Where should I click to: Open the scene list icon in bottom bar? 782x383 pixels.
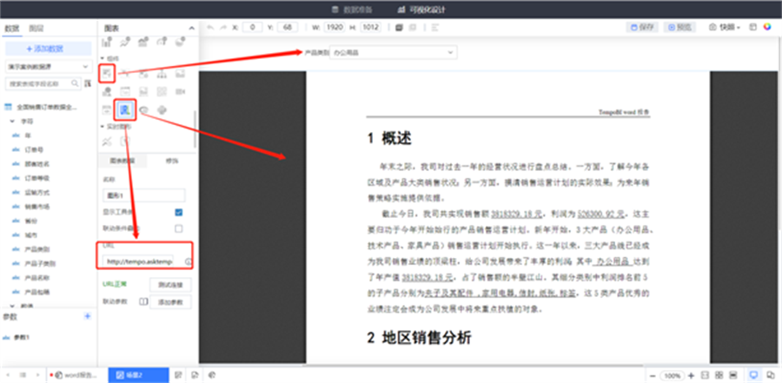pyautogui.click(x=23, y=374)
